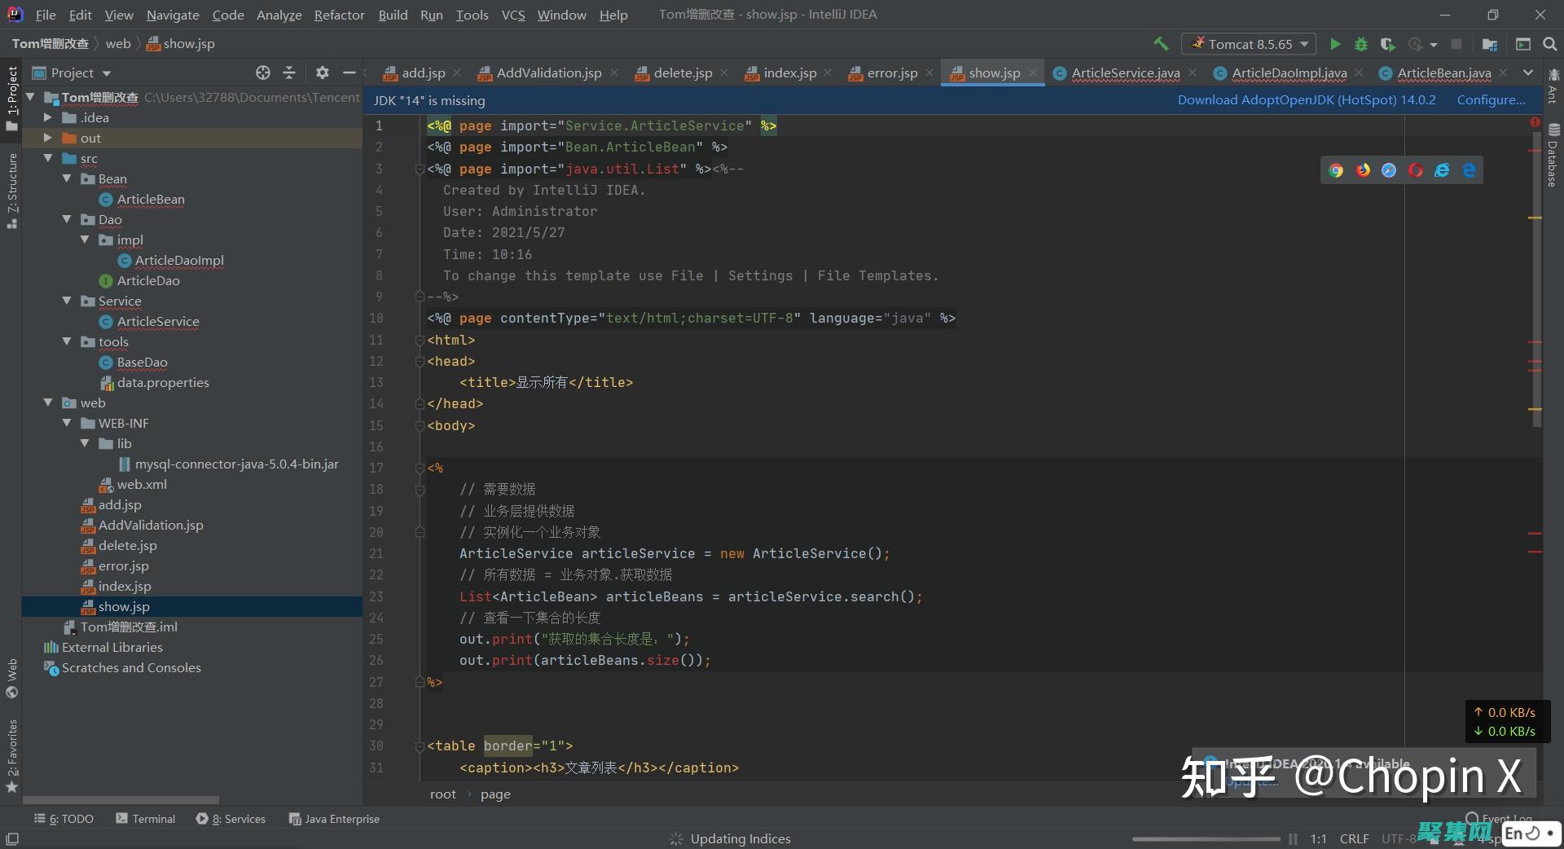Screen dimensions: 1564x849
Task: Open Search Everywhere with the magnifier icon
Action: tap(1549, 44)
